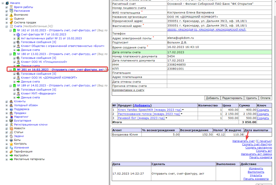Click the star icon beside Контроль
Viewport: 276px width, 185px height.
pos(11,144)
